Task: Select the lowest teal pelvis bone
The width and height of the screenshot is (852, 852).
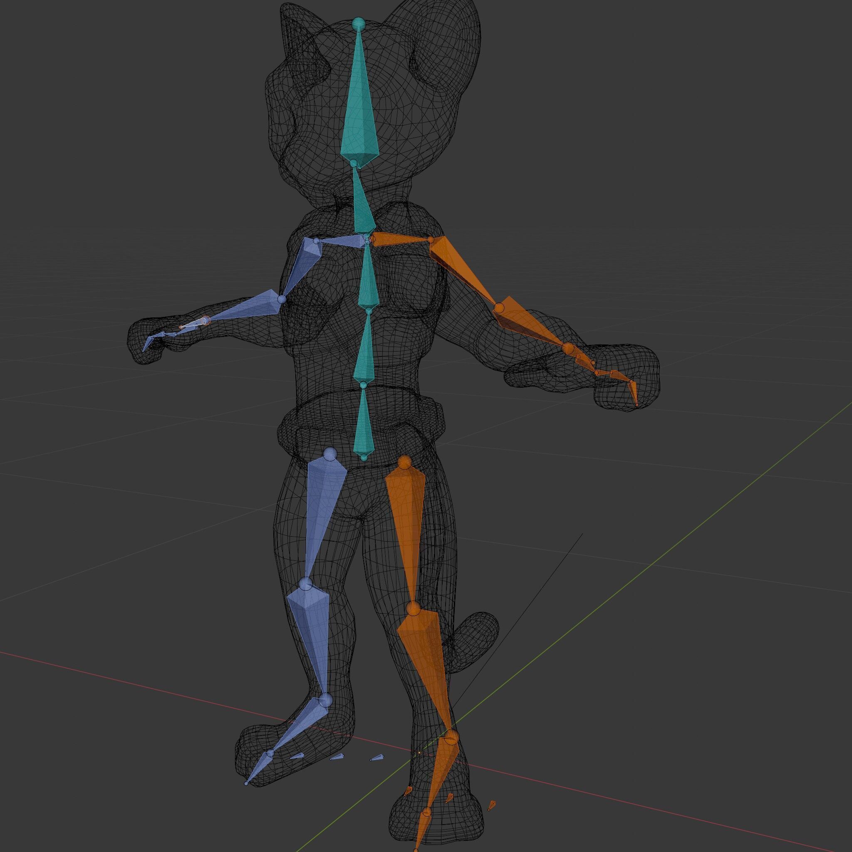Action: (x=364, y=424)
